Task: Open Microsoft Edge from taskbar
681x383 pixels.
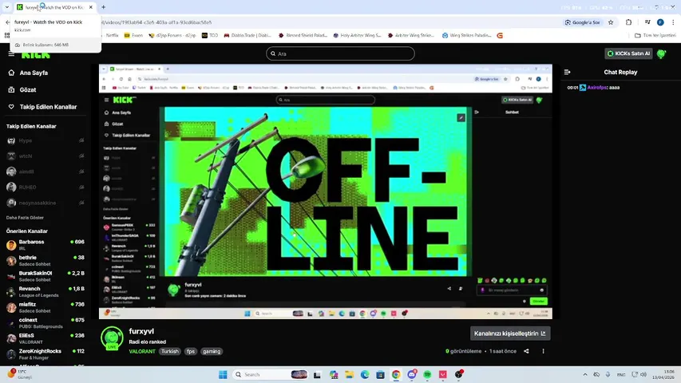Action: [365, 375]
